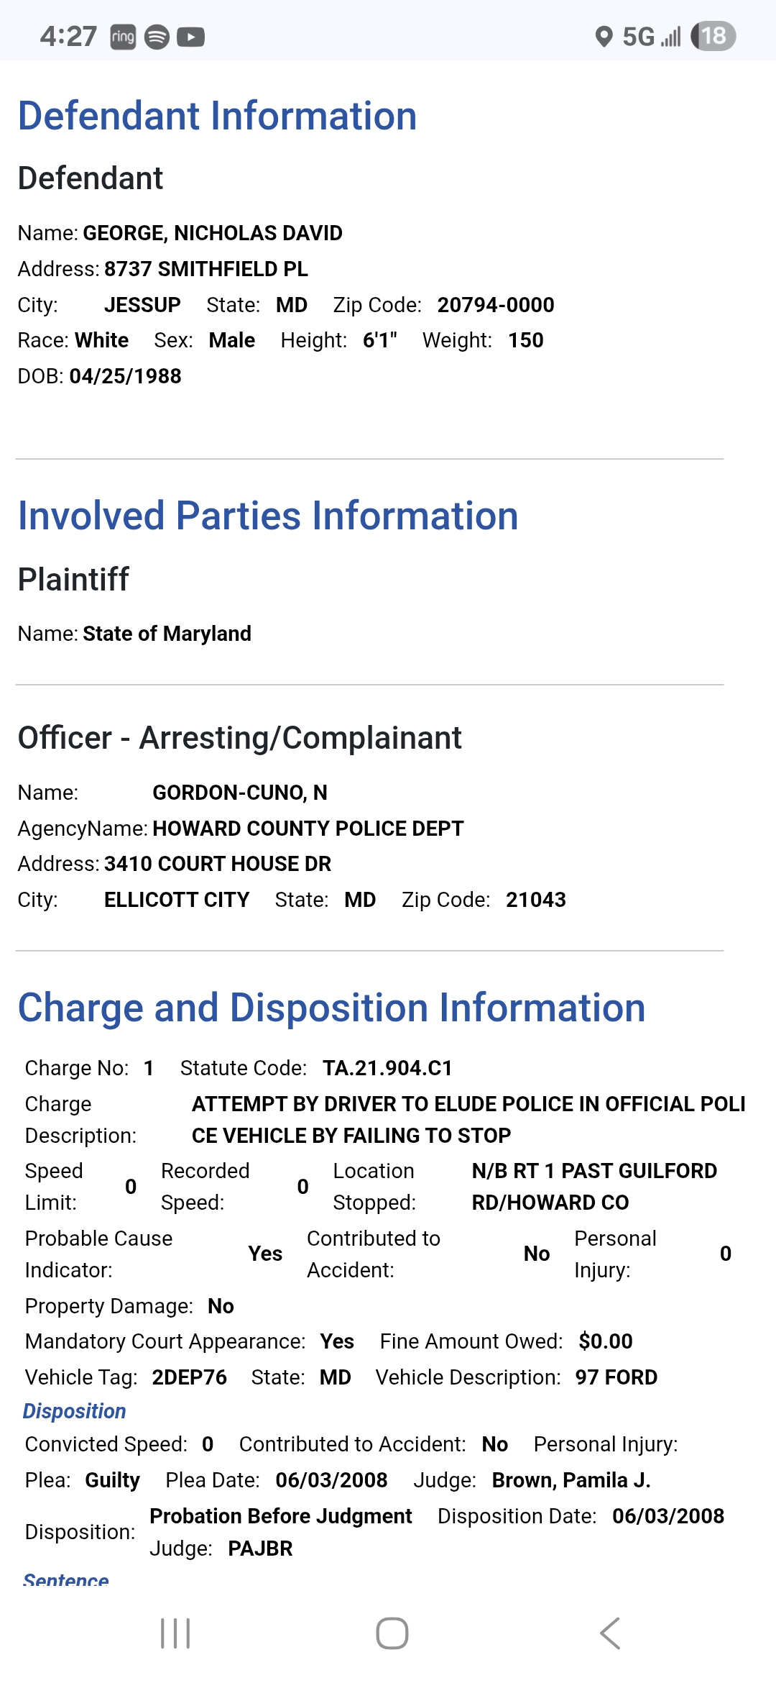Tap the statute code TA.21.904.C1

(x=387, y=1068)
